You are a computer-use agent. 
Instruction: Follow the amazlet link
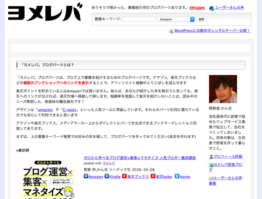coord(45,110)
